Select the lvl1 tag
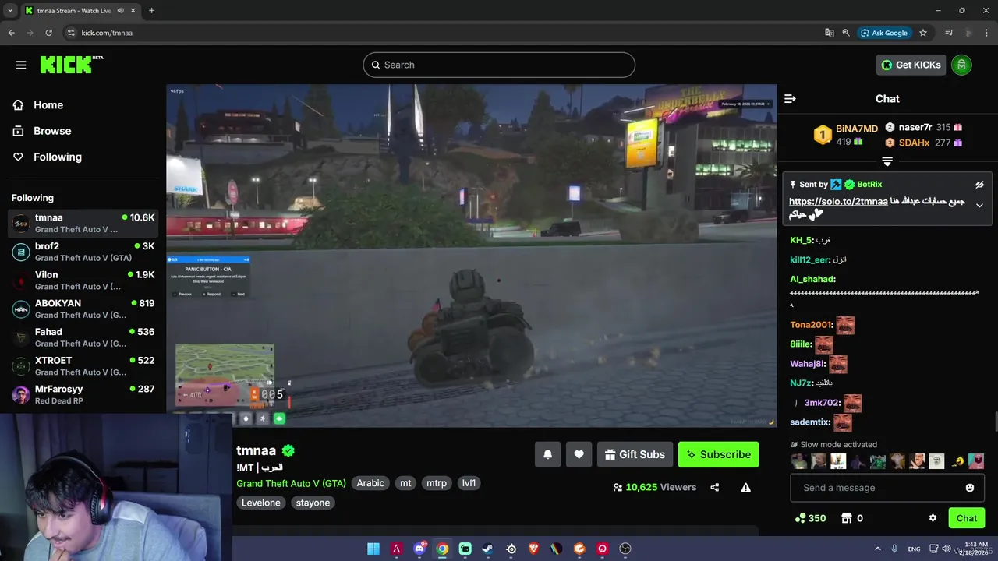998x561 pixels. 469,483
